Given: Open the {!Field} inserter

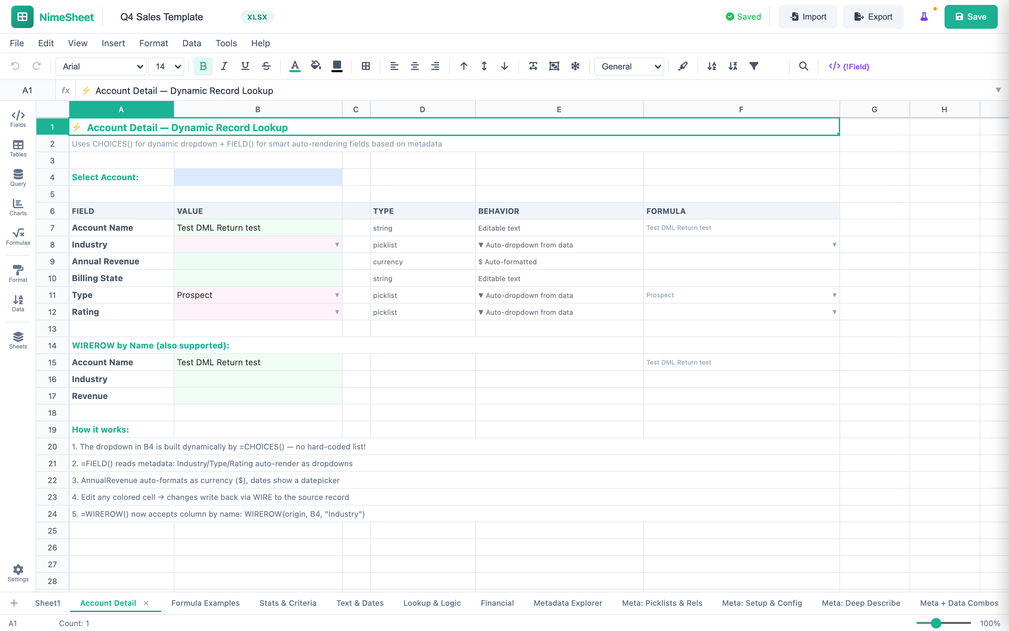Looking at the screenshot, I should click(849, 66).
